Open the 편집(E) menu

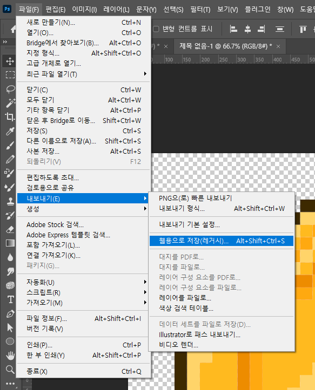[x=56, y=10]
